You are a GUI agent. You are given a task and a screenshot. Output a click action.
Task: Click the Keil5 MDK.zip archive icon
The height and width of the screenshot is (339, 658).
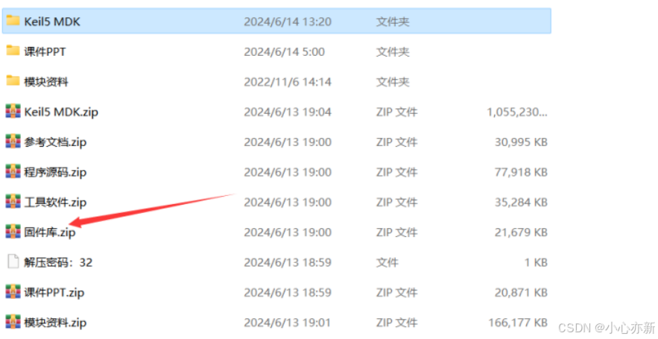[x=13, y=111]
